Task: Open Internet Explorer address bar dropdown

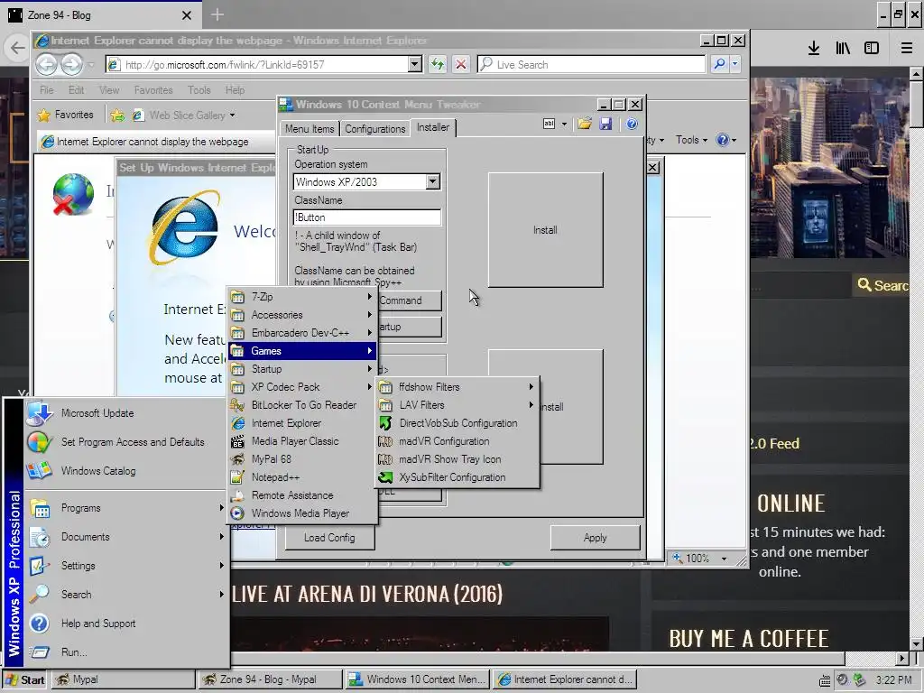Action: click(x=415, y=64)
